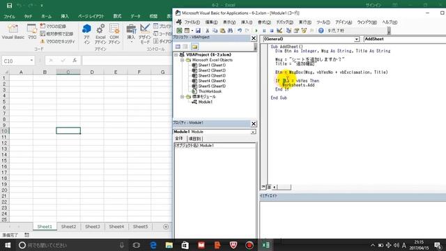
Task: Open Excel アドイン gear icon
Action: click(x=100, y=33)
